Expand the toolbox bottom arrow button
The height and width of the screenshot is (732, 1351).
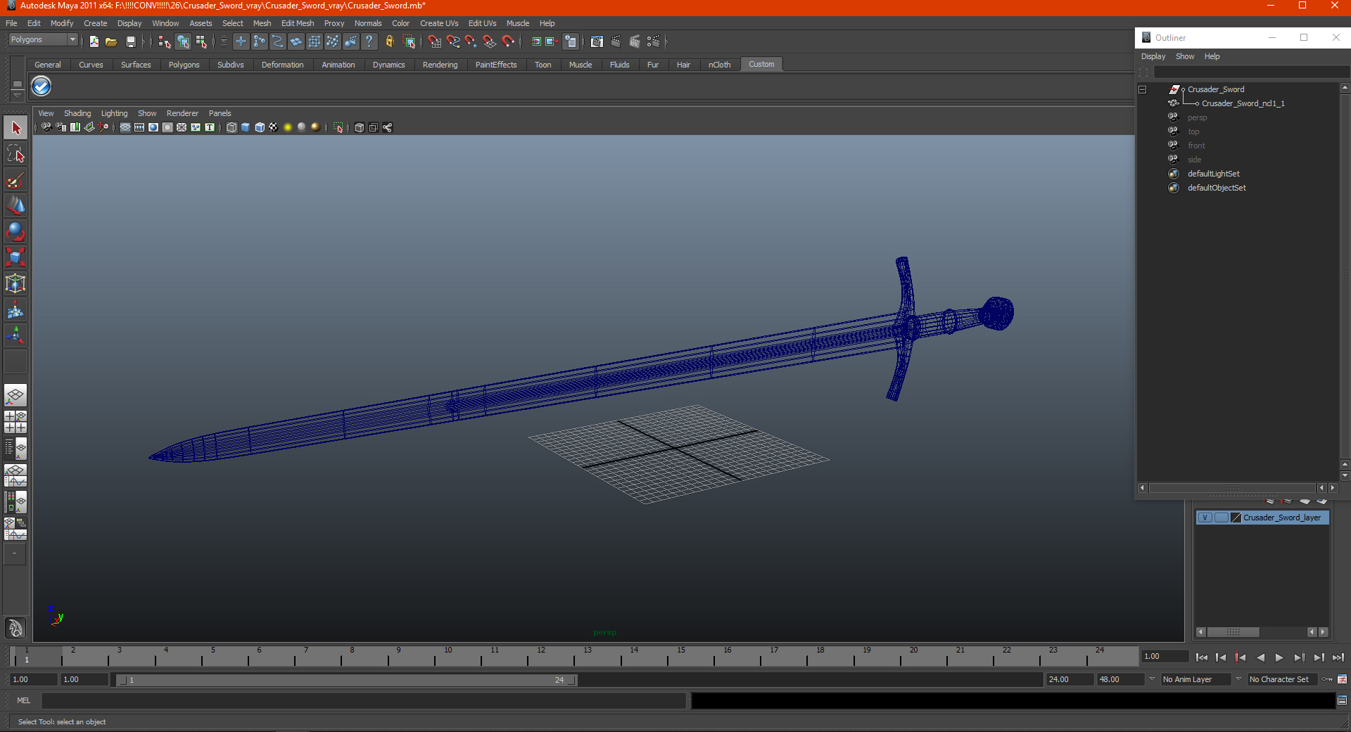(15, 554)
